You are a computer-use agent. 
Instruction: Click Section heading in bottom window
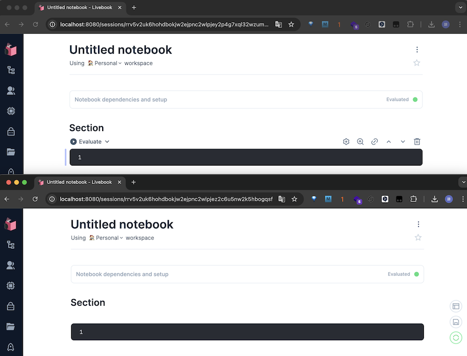(x=88, y=303)
